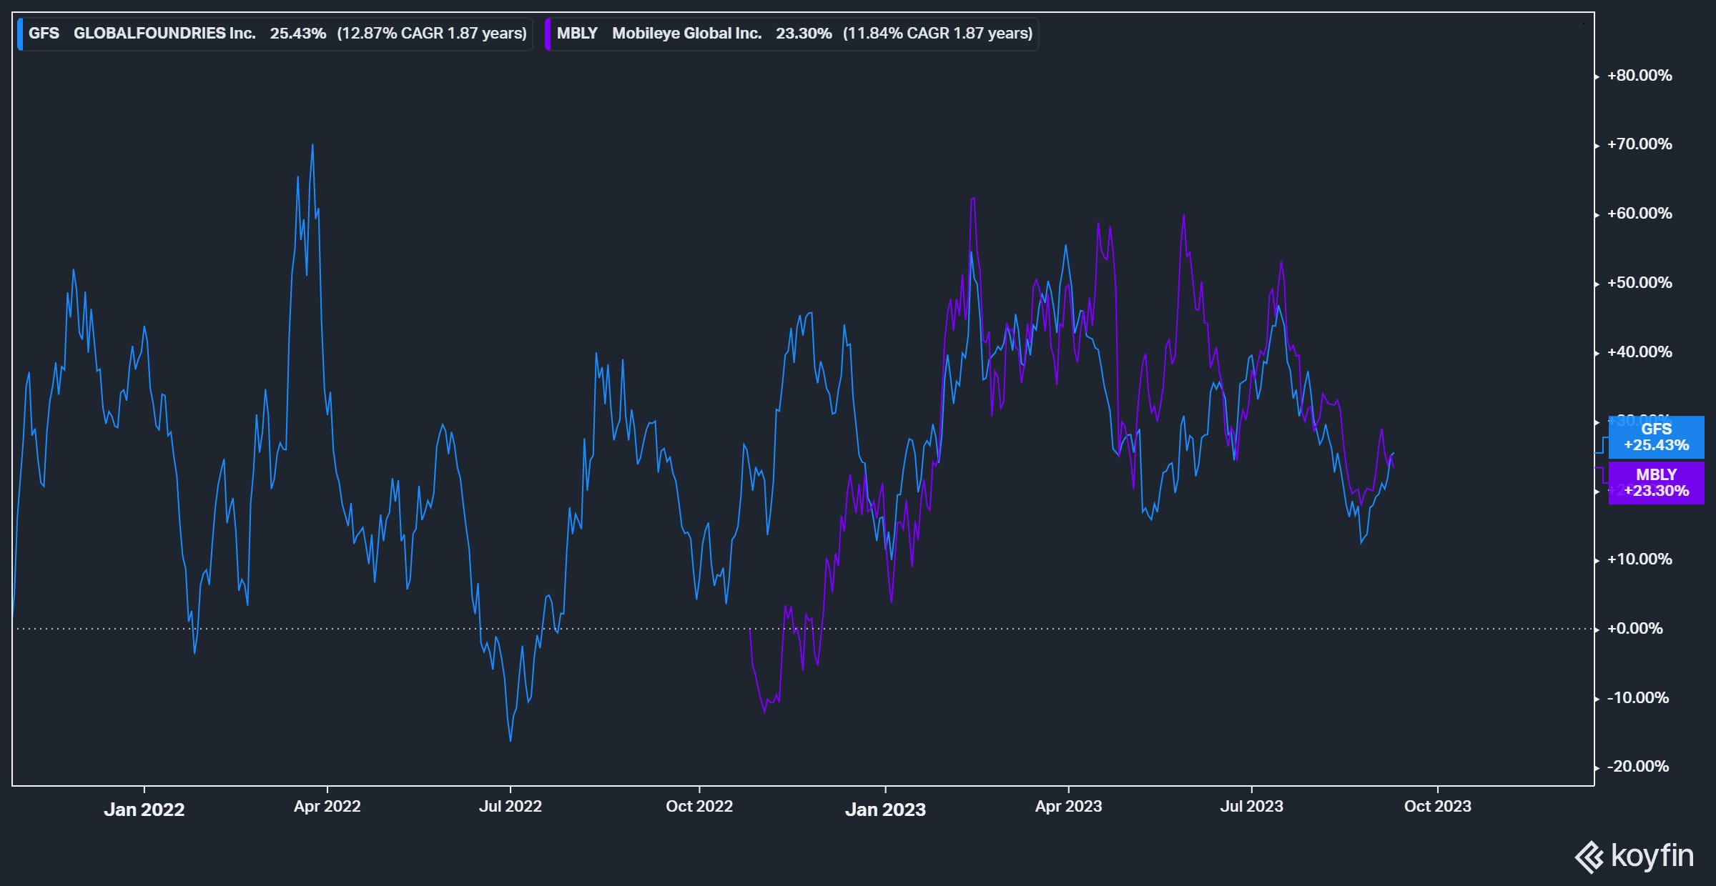
Task: Click the -20.00% y-axis label
Action: pos(1639,766)
